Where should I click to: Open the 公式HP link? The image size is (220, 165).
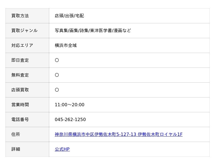click(x=62, y=149)
